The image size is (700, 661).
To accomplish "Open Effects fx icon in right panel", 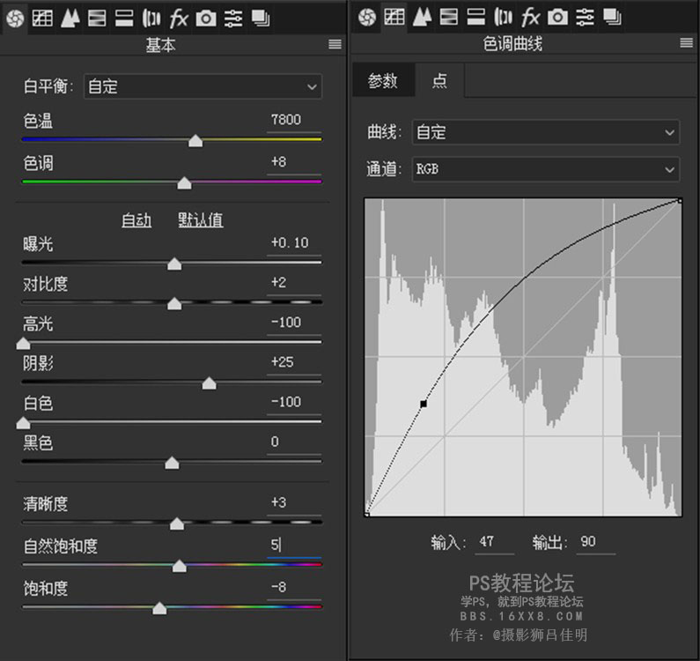I will pos(530,18).
